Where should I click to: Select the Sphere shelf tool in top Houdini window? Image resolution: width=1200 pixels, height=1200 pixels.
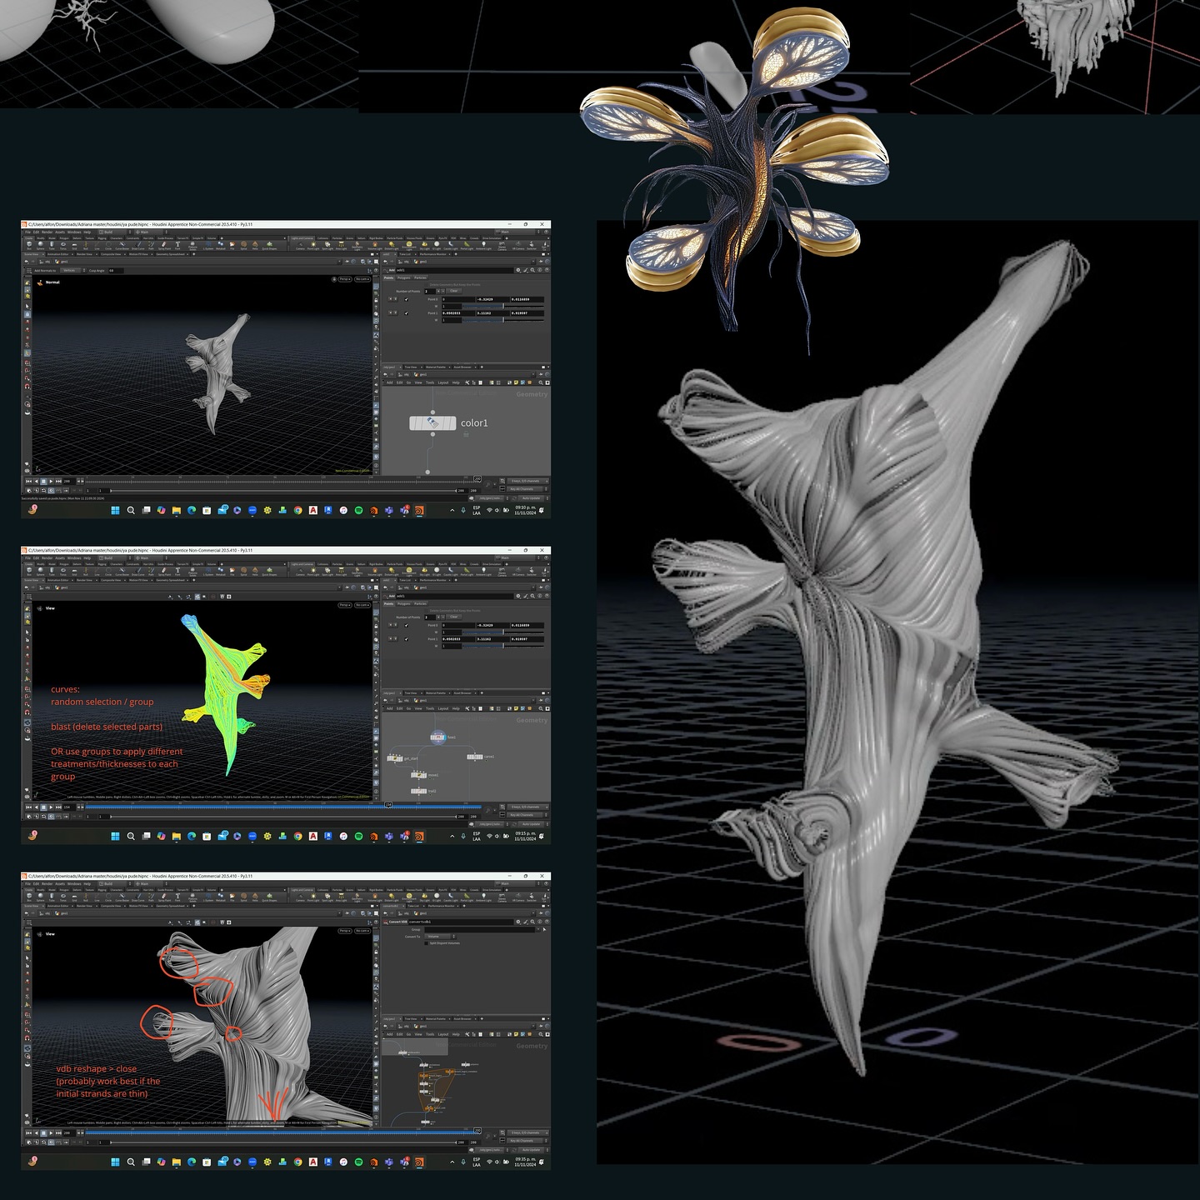coord(40,246)
